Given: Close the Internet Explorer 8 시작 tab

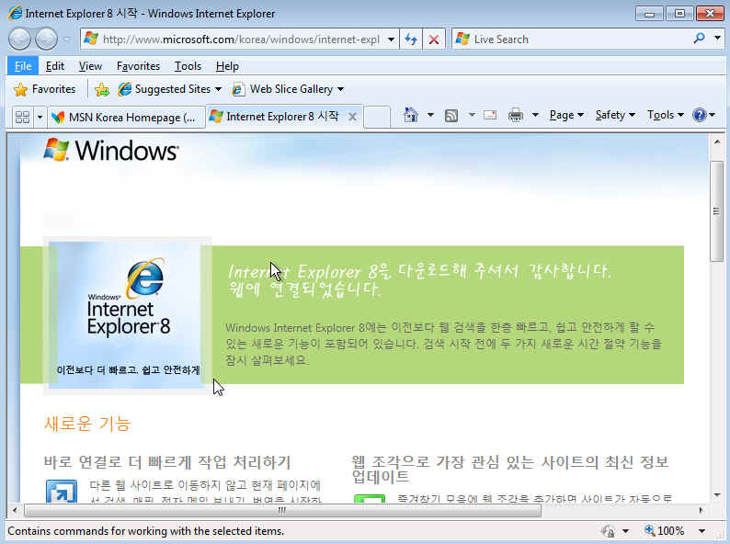Looking at the screenshot, I should tap(352, 117).
